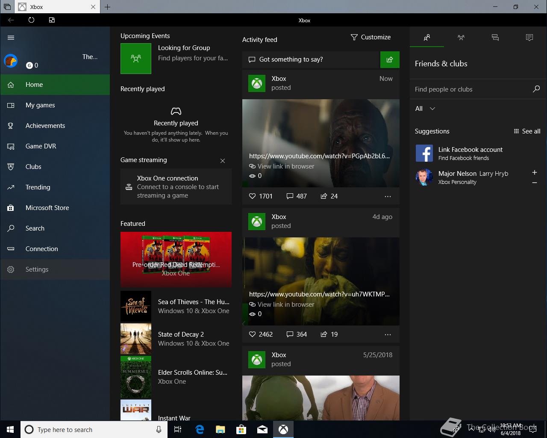Switch to the Parties tab icon
The width and height of the screenshot is (547, 438).
click(x=461, y=38)
